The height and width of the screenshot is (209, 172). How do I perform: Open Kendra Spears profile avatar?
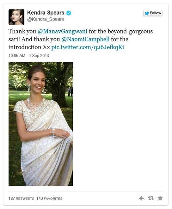click(16, 17)
